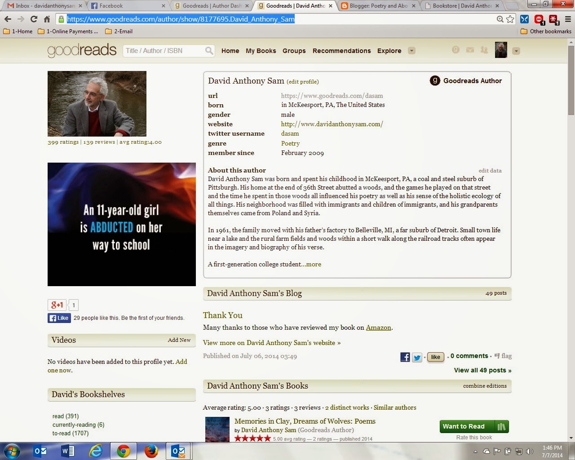Click the Goodreads search magnifier icon

209,51
